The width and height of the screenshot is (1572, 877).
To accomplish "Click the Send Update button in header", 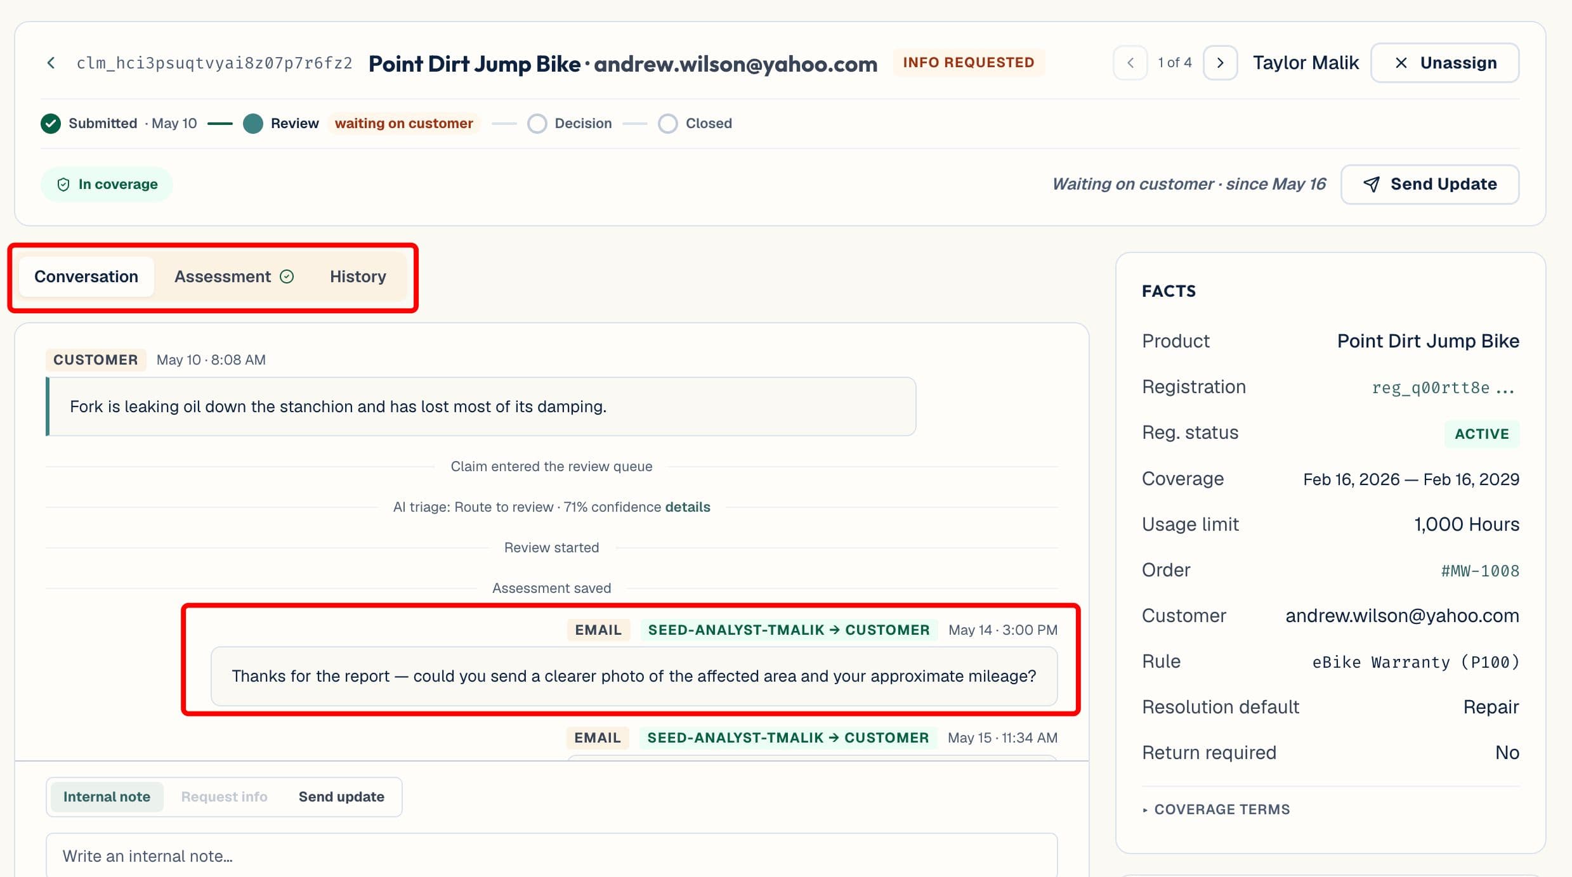I will coord(1430,185).
